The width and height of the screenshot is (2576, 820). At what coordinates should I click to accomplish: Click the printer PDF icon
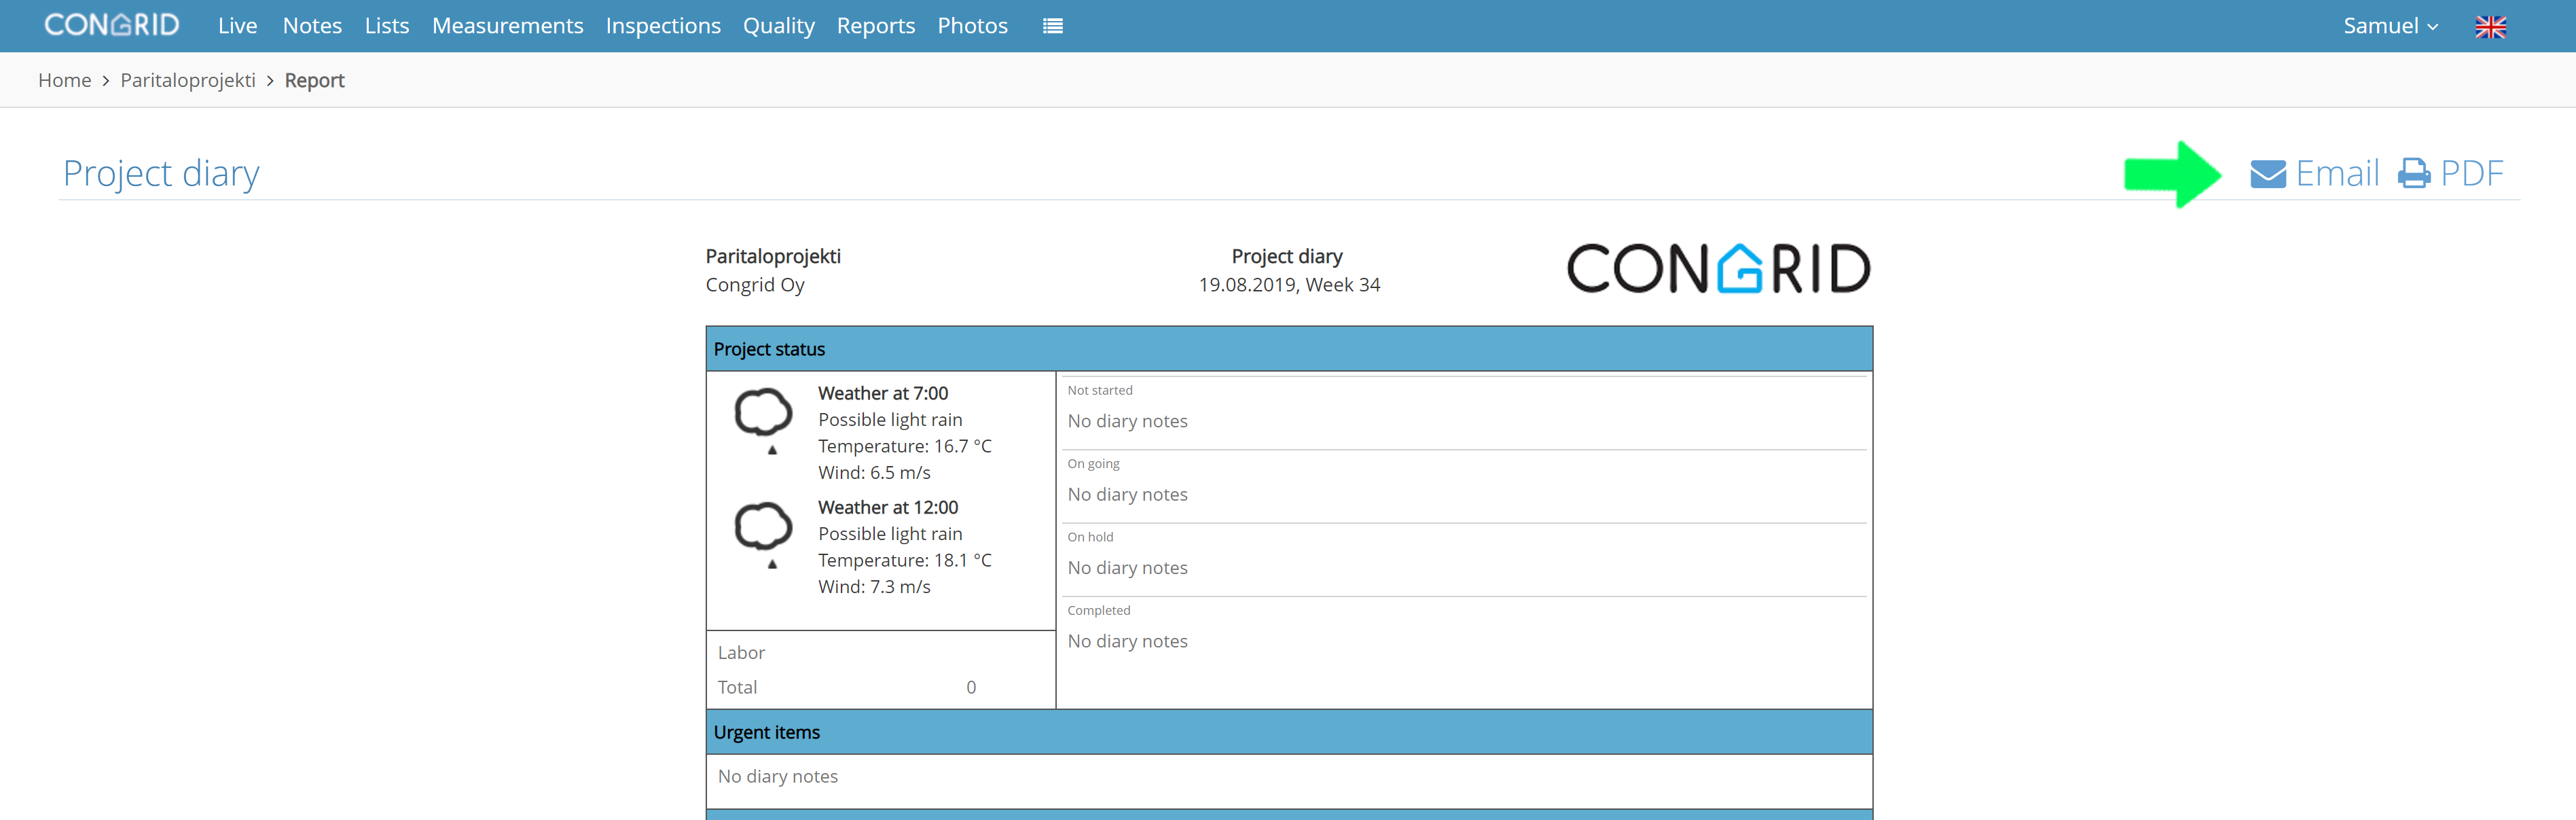click(x=2414, y=174)
